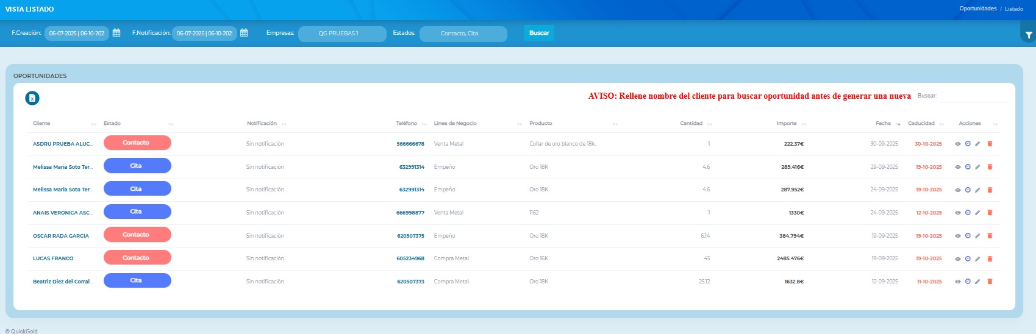This screenshot has width=1036, height=334.
Task: Sort by the Caducidad column header
Action: [921, 124]
